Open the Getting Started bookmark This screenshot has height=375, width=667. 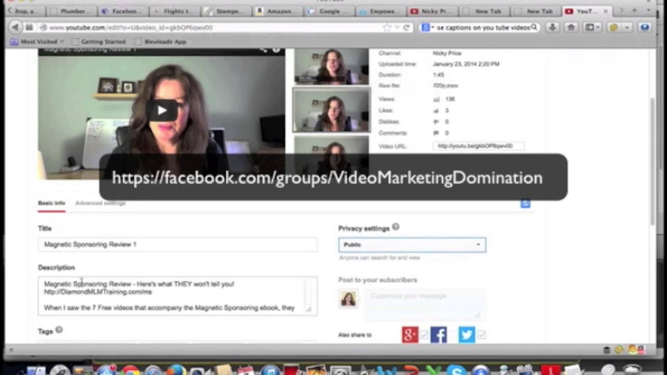point(99,41)
